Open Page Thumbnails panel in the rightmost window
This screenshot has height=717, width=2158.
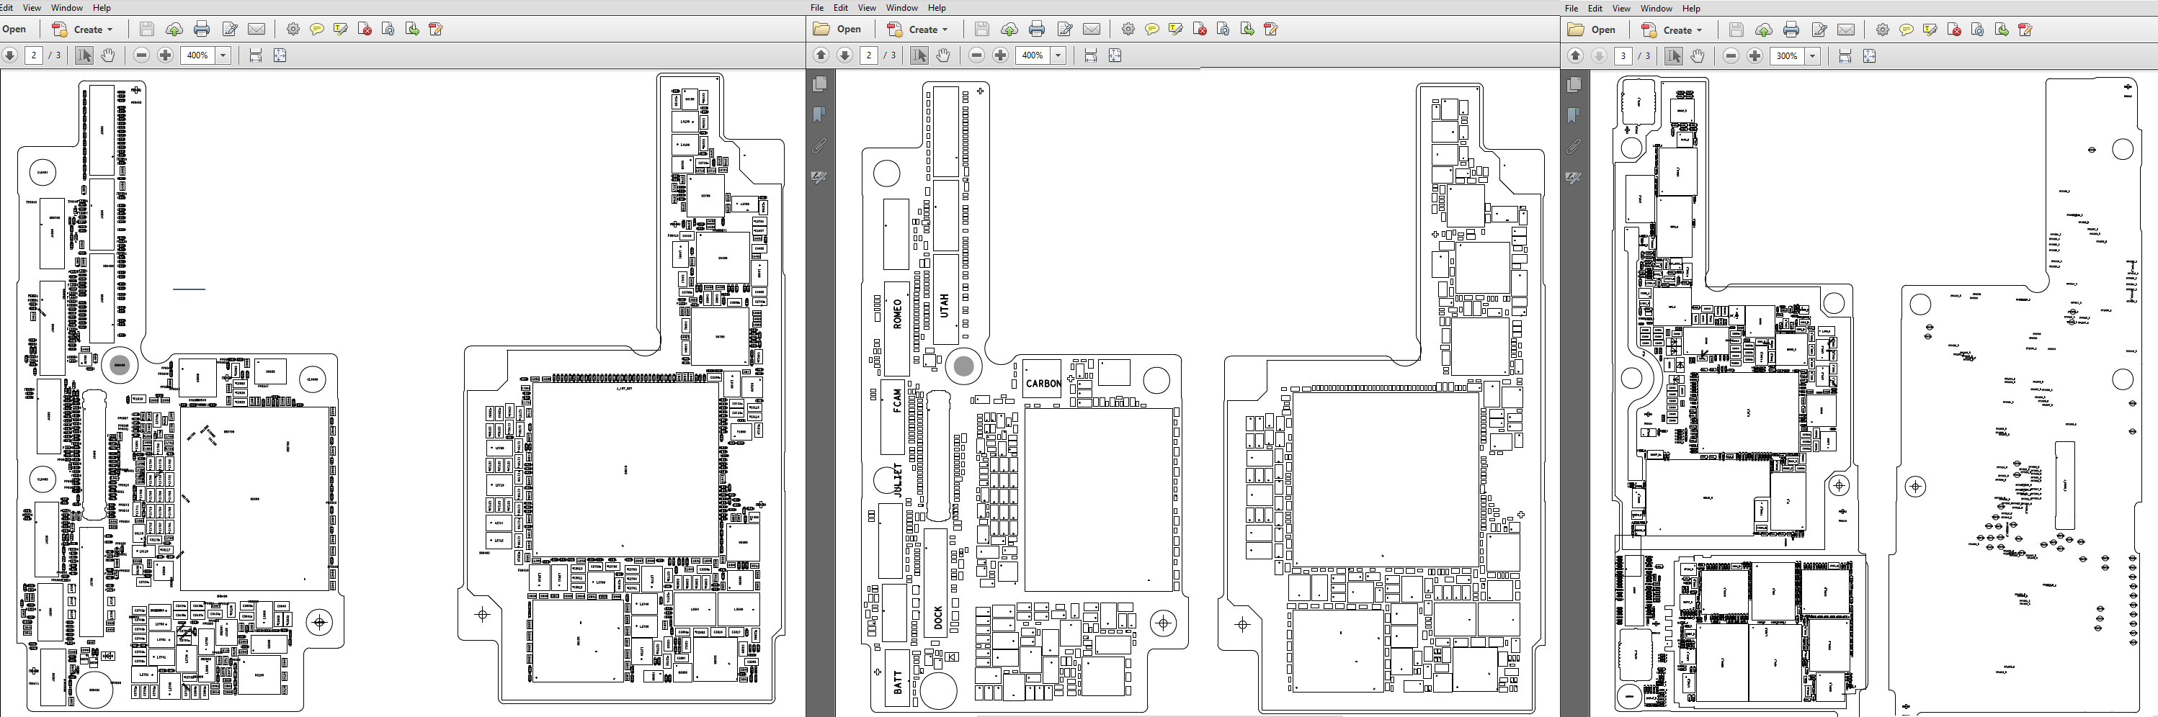coord(1574,84)
